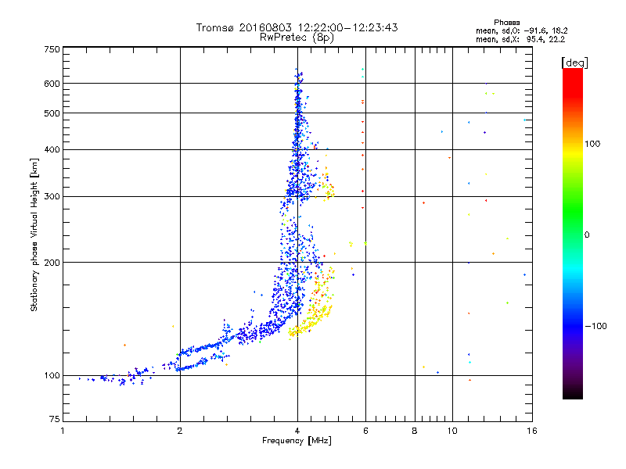This screenshot has height=469, width=626.
Task: Click the y-axis tick label '750'
Action: point(52,49)
